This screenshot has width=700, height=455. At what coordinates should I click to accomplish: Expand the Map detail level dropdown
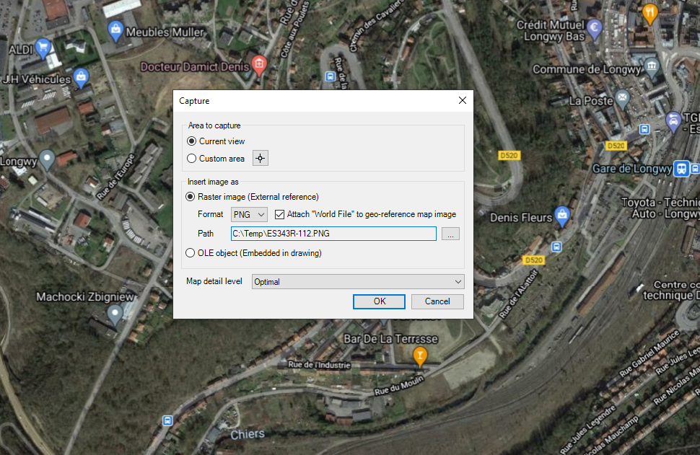(x=358, y=282)
